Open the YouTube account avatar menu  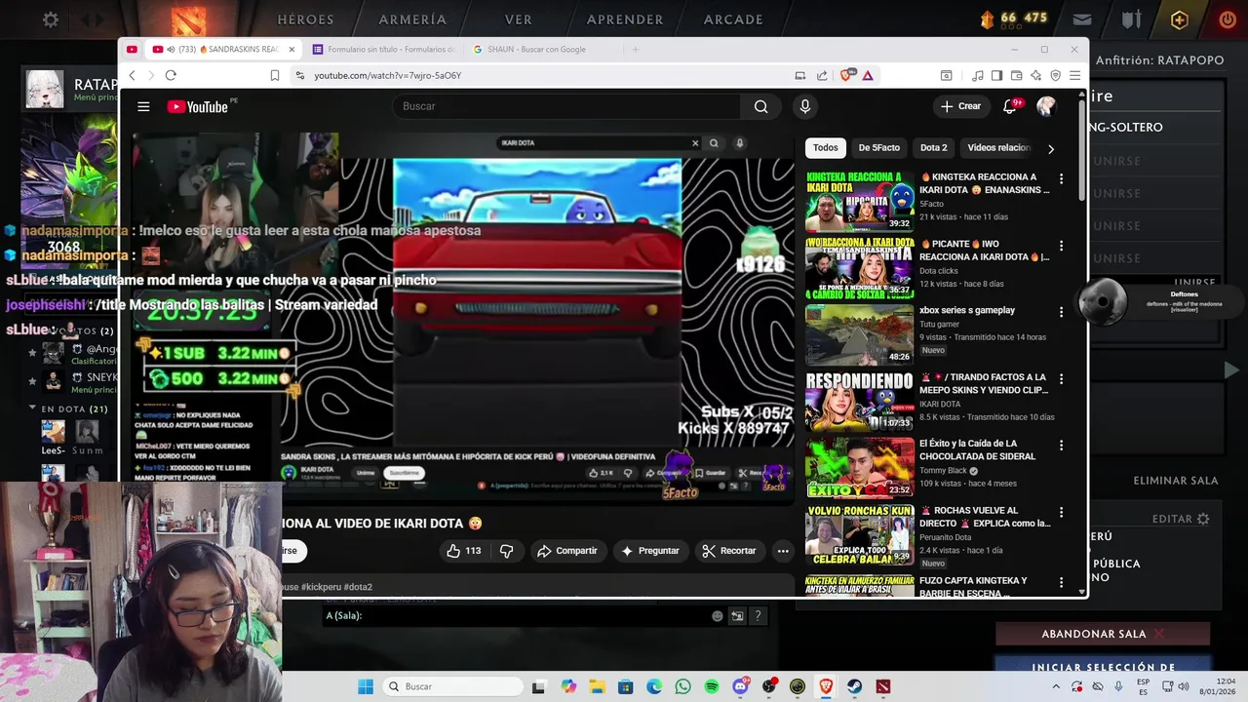[x=1046, y=106]
